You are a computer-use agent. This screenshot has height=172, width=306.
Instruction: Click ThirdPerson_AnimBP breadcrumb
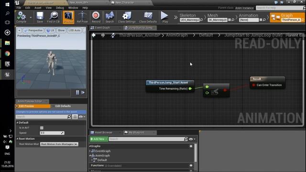click(139, 35)
